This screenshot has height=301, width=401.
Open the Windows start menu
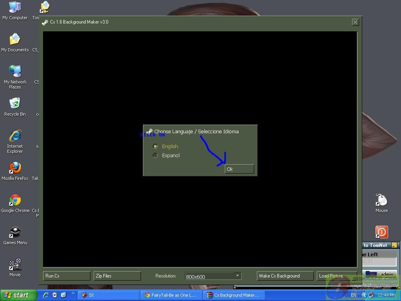(18, 295)
